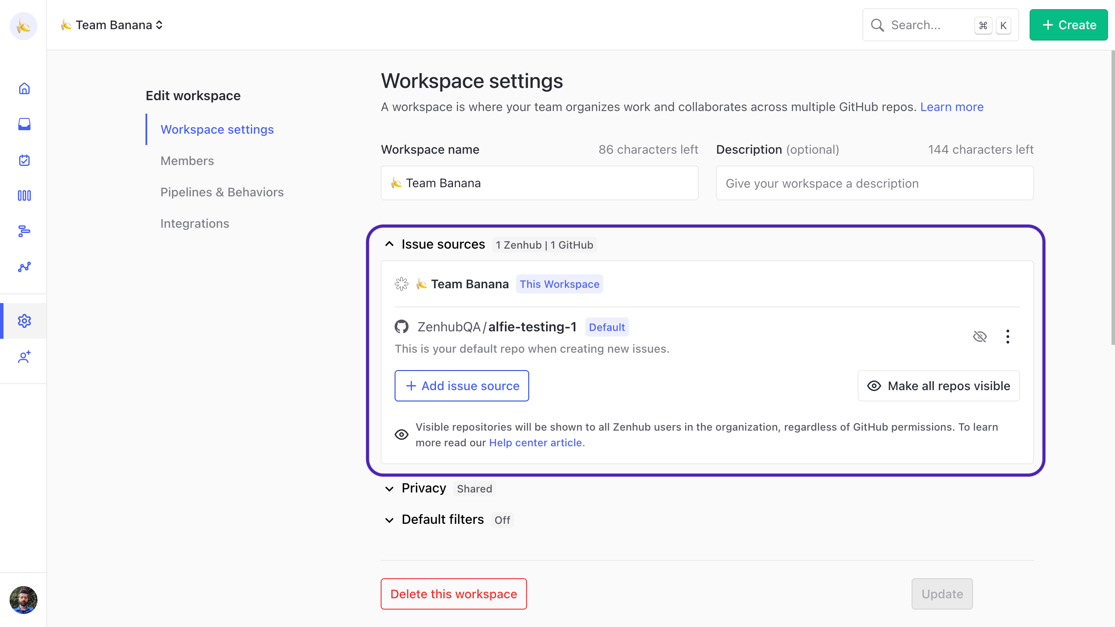Open the Roadmap icon in sidebar
Image resolution: width=1115 pixels, height=627 pixels.
24,231
